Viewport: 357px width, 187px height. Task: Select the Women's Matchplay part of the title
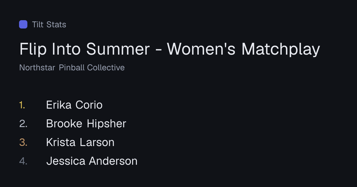click(x=243, y=49)
